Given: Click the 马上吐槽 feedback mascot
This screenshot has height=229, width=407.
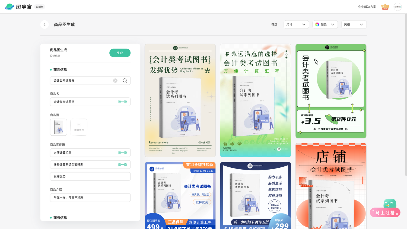Looking at the screenshot, I should tap(385, 208).
